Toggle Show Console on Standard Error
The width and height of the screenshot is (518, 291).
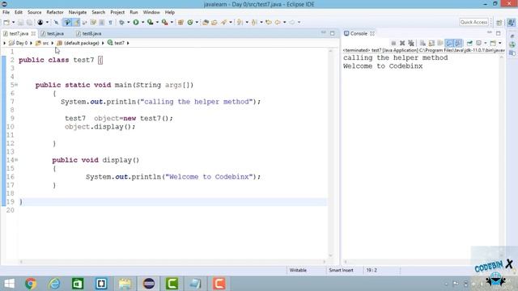[458, 43]
